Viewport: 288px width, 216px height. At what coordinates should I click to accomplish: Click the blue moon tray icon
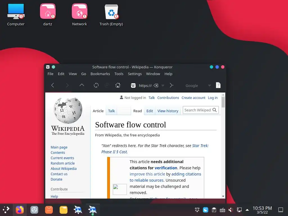point(206,210)
